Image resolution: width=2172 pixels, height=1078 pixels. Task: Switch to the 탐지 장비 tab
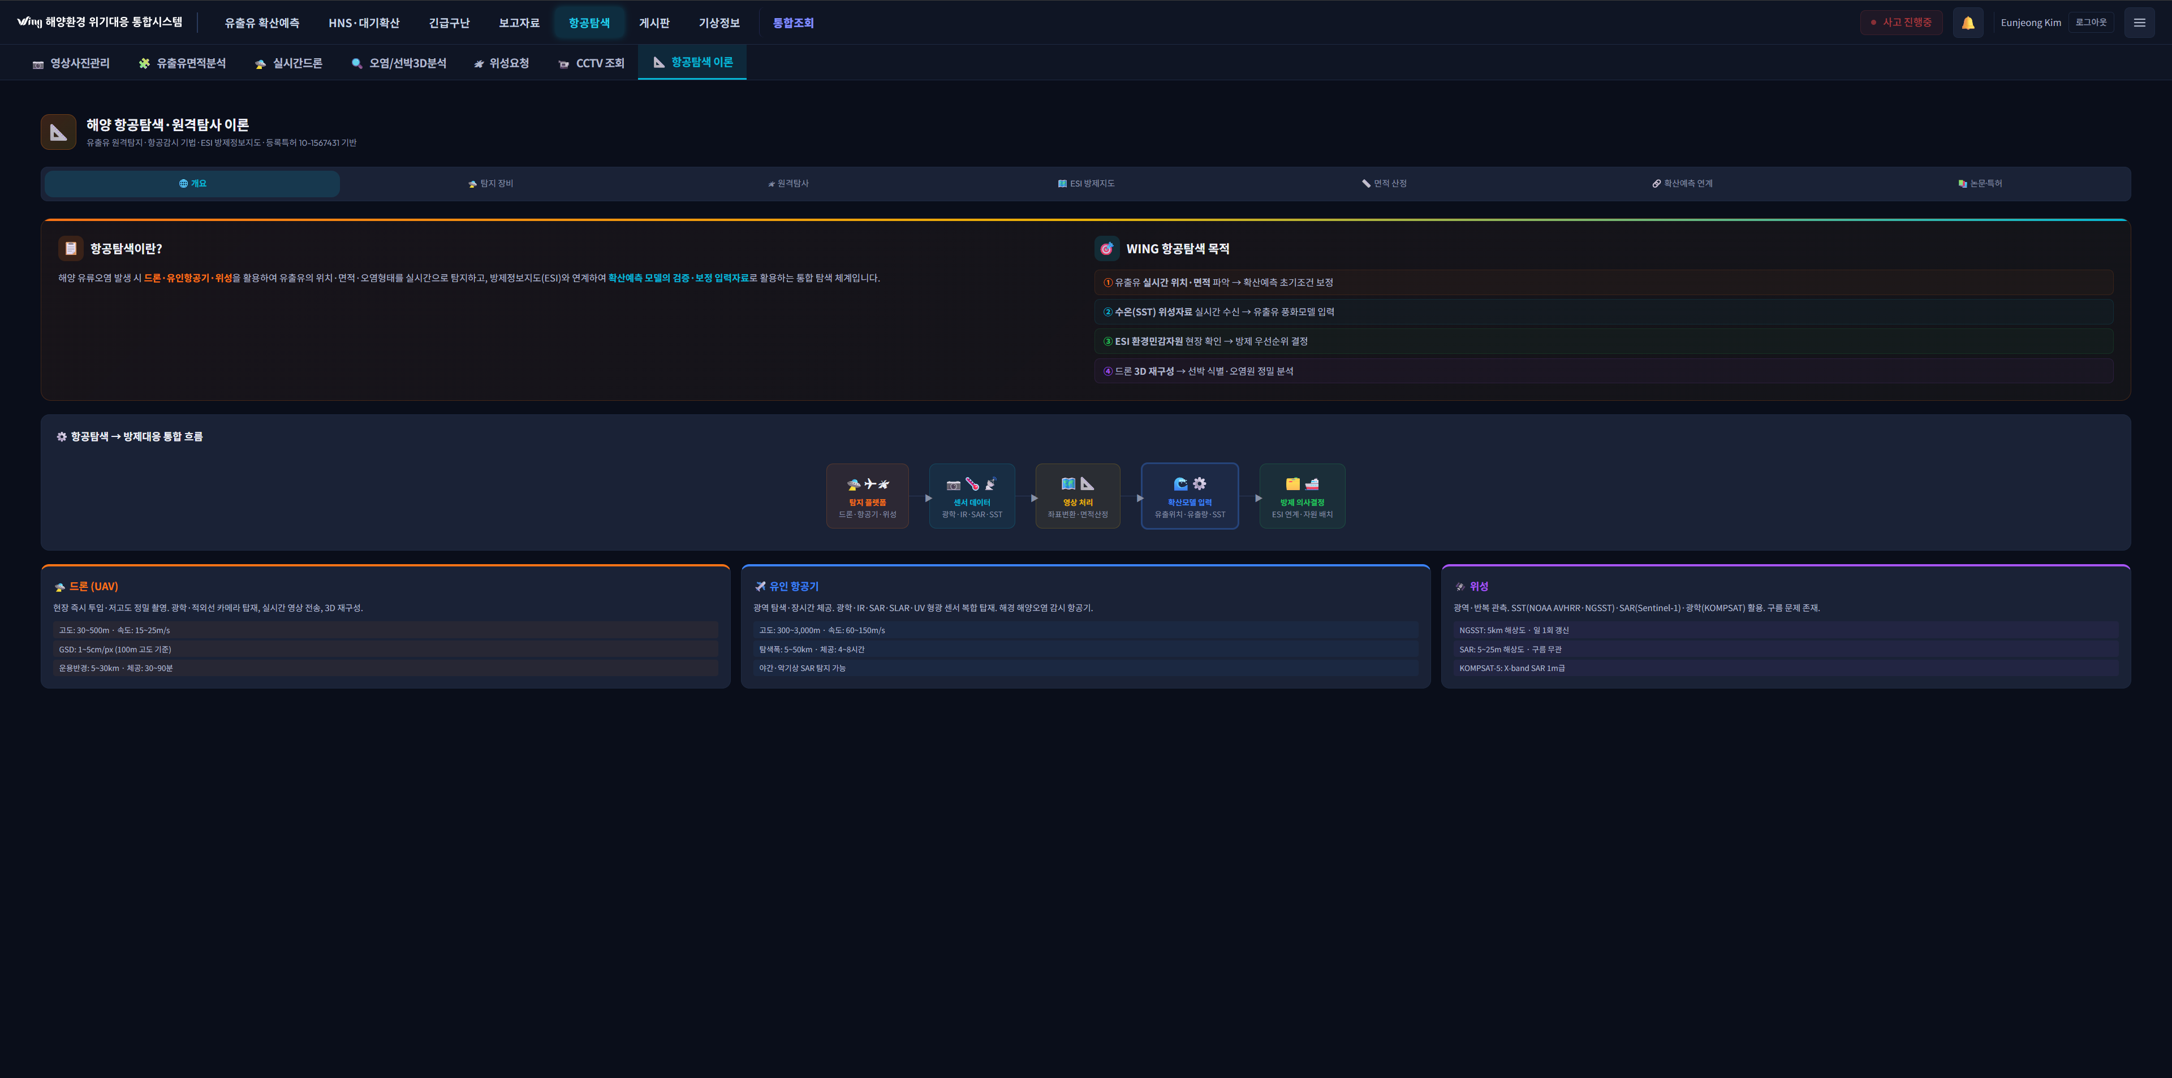(491, 184)
